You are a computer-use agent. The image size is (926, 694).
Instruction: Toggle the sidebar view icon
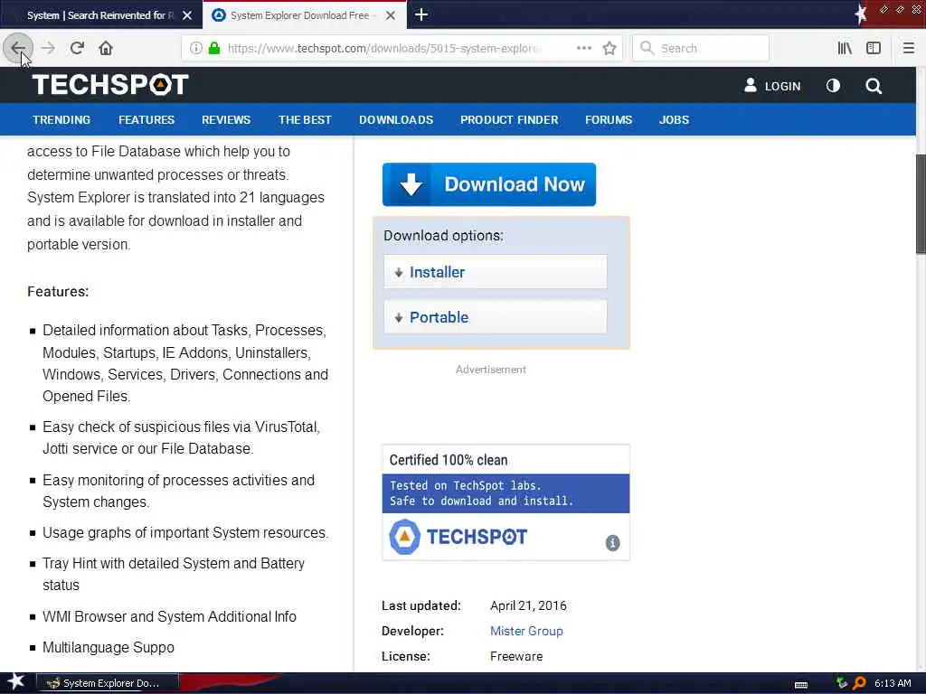click(874, 48)
